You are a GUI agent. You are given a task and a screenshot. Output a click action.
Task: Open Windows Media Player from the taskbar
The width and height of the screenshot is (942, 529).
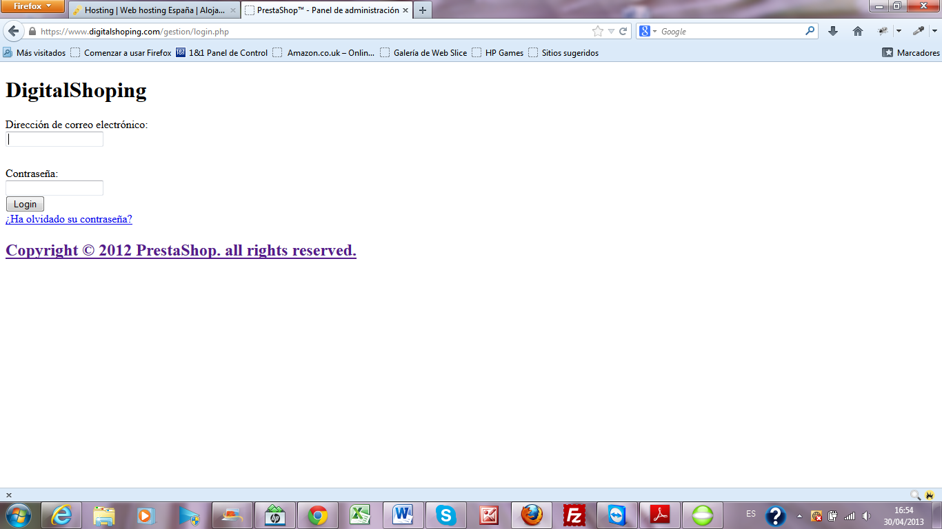tap(146, 515)
